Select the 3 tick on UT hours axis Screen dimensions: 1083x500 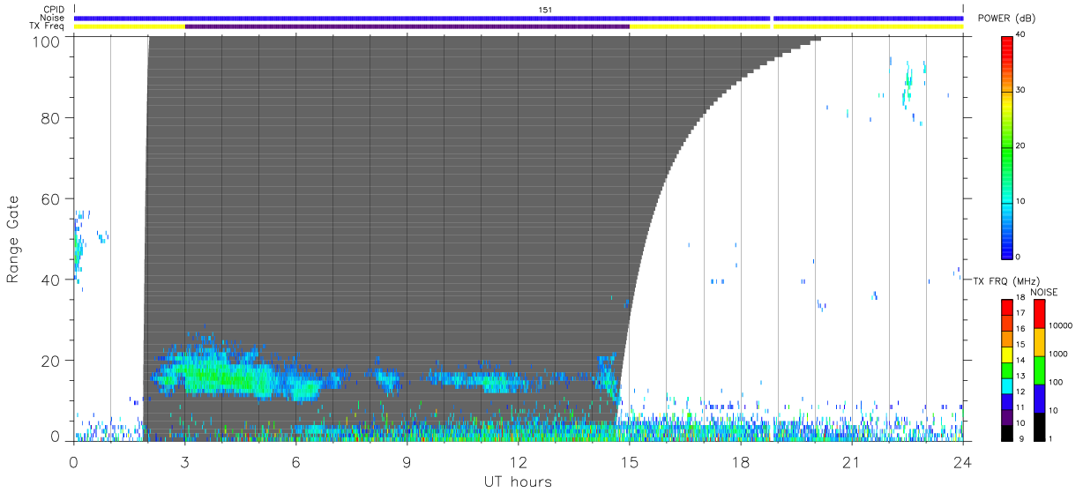[x=184, y=462]
